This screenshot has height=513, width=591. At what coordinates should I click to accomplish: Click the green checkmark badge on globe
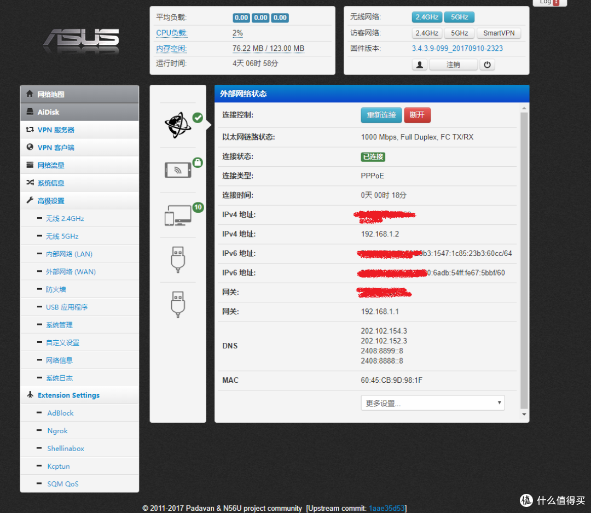tap(198, 118)
